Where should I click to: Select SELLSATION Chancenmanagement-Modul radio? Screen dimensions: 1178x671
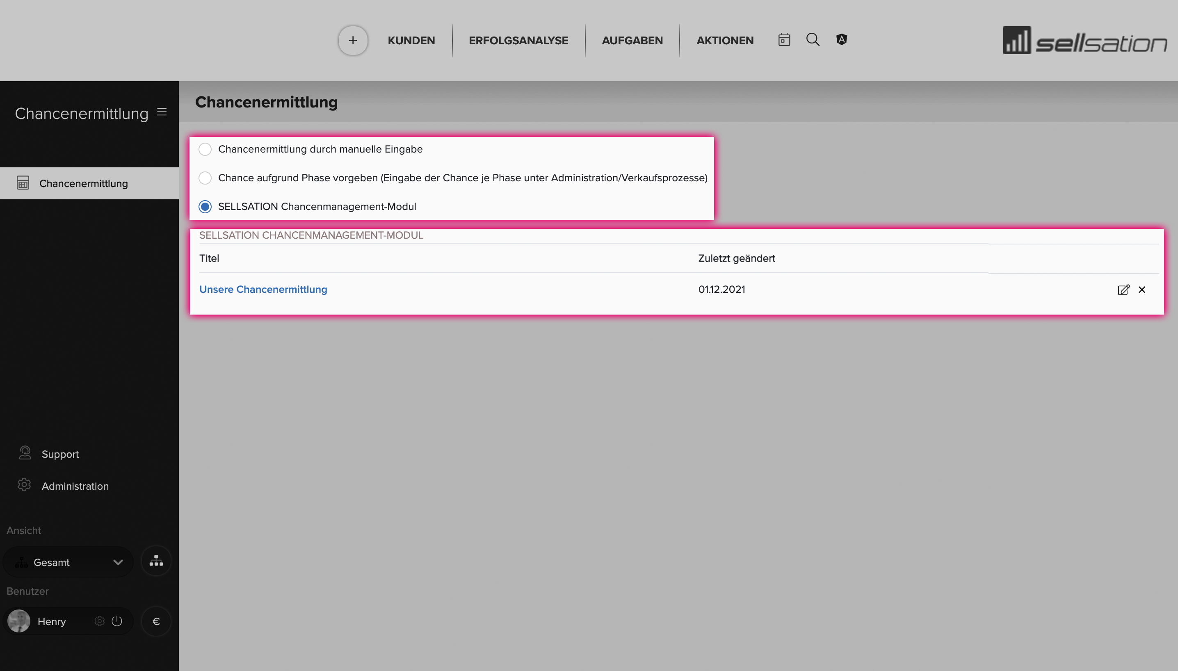click(x=205, y=206)
